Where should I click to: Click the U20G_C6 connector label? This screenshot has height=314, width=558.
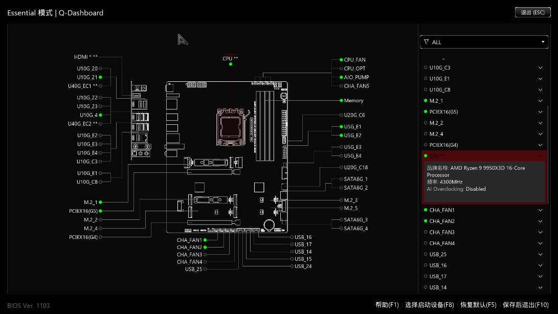354,115
